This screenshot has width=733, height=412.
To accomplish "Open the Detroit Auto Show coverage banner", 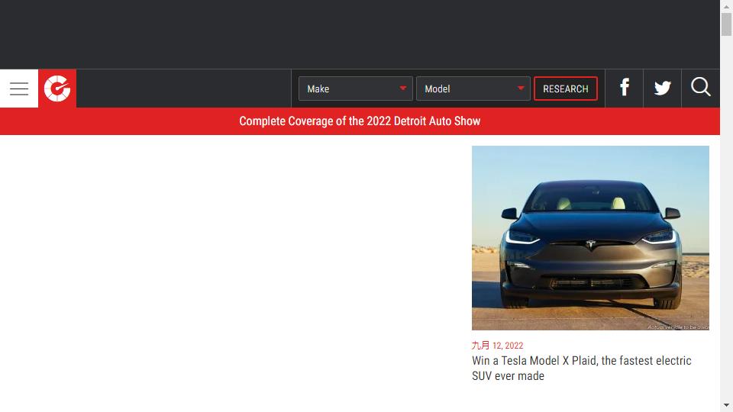I will (x=360, y=121).
